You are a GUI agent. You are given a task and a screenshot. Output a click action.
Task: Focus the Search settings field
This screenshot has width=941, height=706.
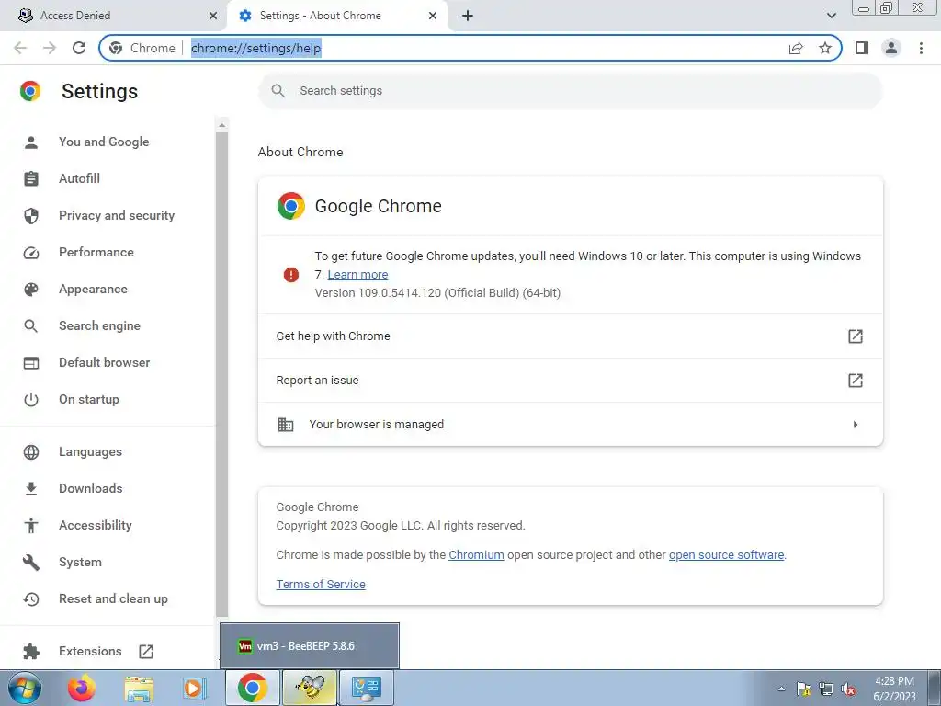tap(570, 91)
